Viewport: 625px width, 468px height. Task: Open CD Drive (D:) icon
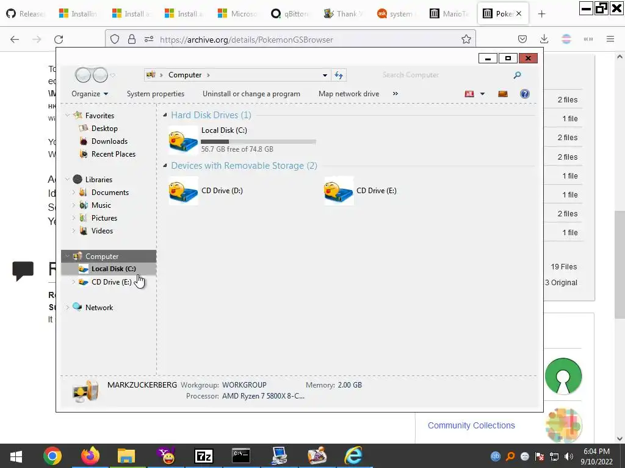pos(183,191)
